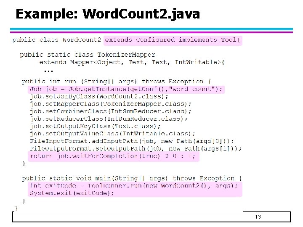Viewport: 303px width, 227px height.
Task: Click the ellipsis line under Mapper declaration
Action: coord(48,71)
